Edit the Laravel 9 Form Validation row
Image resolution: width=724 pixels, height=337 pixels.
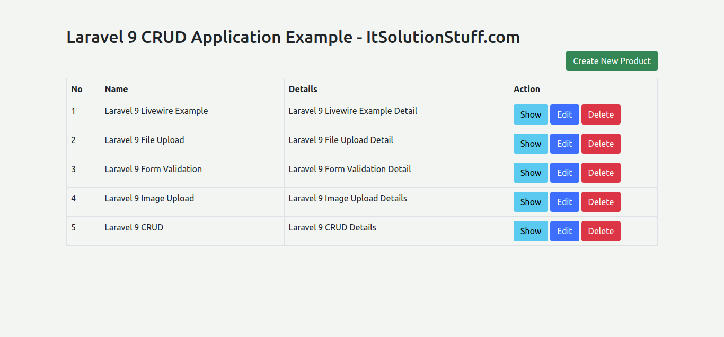[x=564, y=173]
